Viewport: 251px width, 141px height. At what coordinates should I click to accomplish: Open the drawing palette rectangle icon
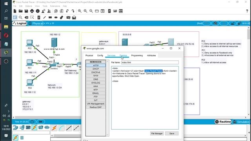click(97, 11)
